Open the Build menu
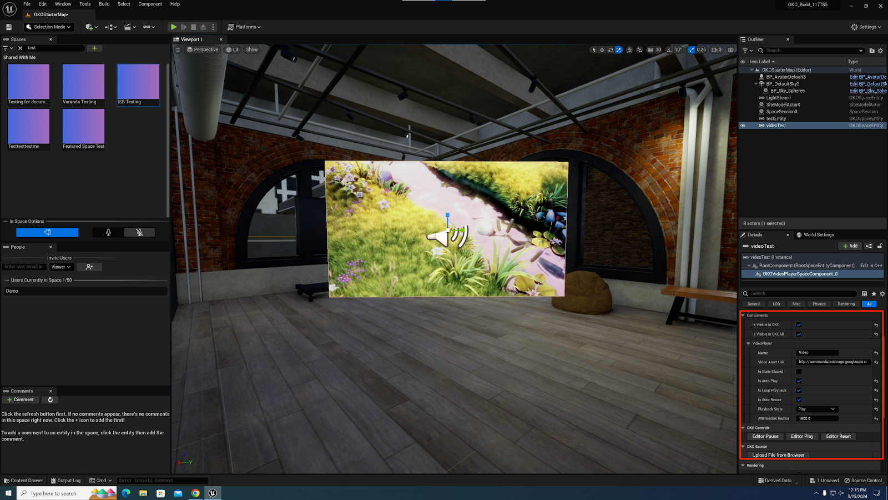 (104, 4)
